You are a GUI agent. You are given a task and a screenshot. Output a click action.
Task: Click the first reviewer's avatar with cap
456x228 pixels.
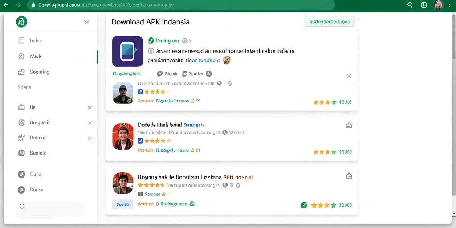coord(123,93)
